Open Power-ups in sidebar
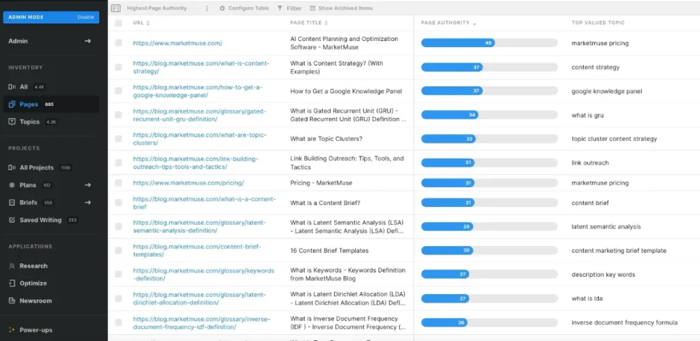 point(36,330)
